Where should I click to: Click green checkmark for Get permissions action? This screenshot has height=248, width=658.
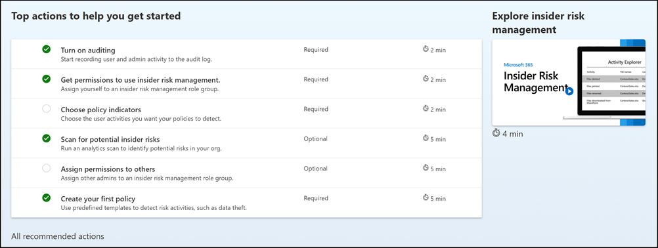46,79
